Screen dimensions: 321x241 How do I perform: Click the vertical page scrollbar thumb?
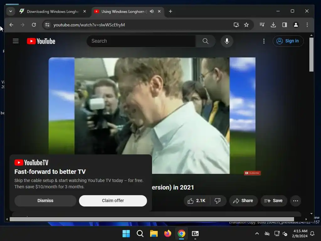coord(311,55)
